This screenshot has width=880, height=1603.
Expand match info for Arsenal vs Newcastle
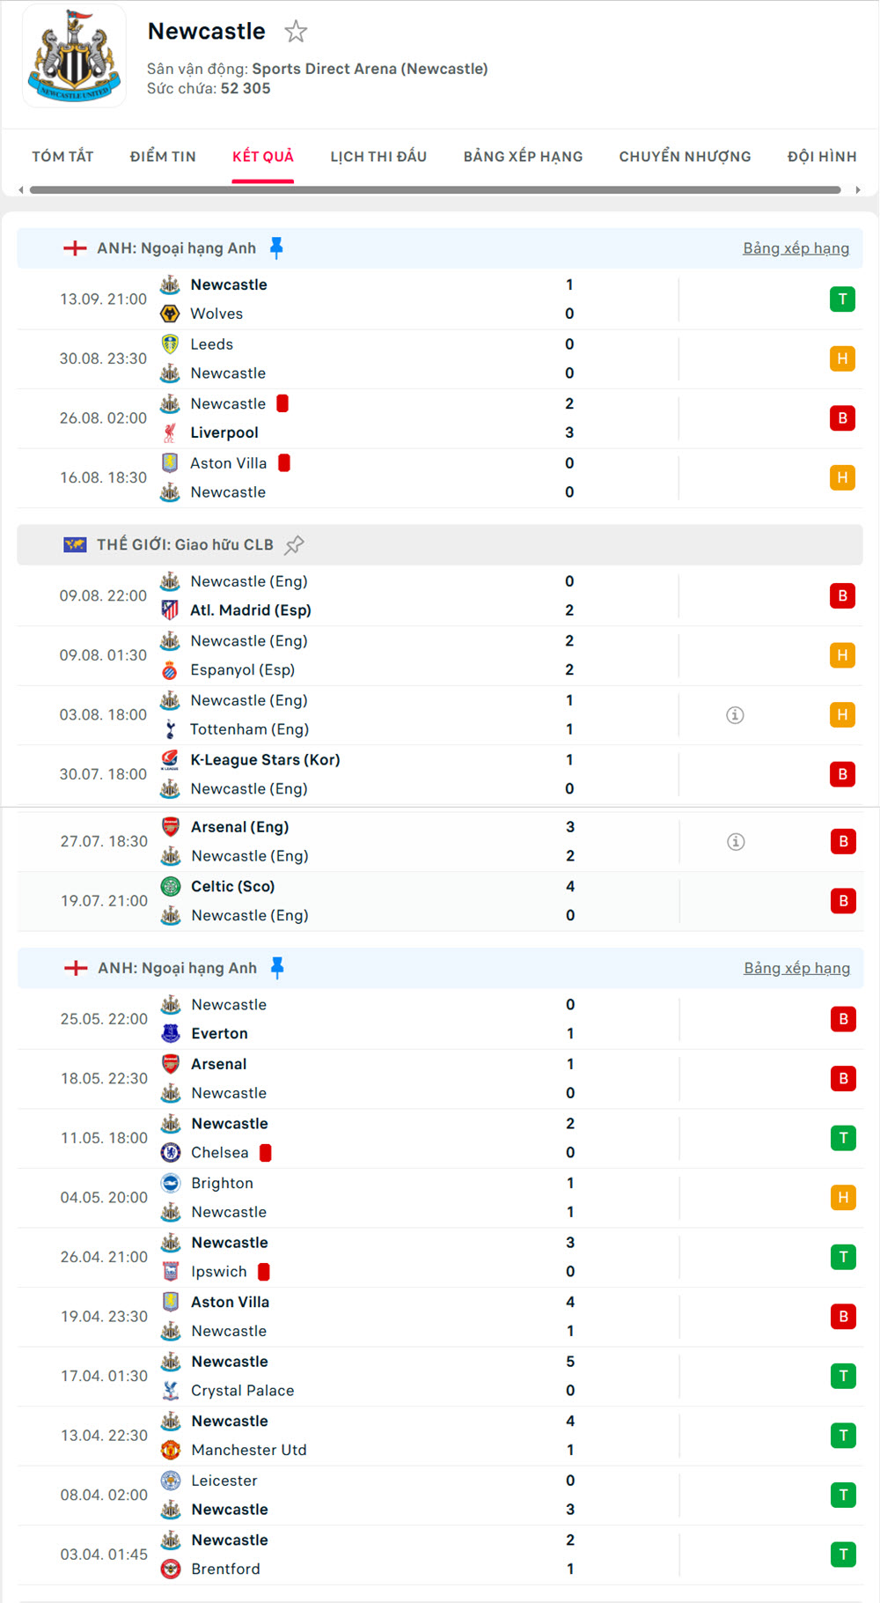coord(736,842)
